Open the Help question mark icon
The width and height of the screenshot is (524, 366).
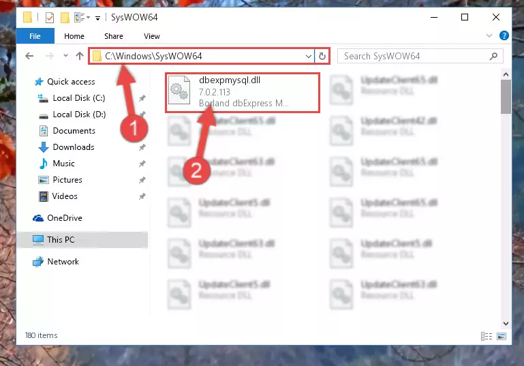[x=504, y=35]
